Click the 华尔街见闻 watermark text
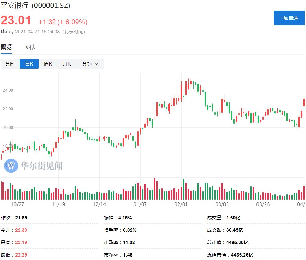The image size is (306, 260). click(x=41, y=166)
